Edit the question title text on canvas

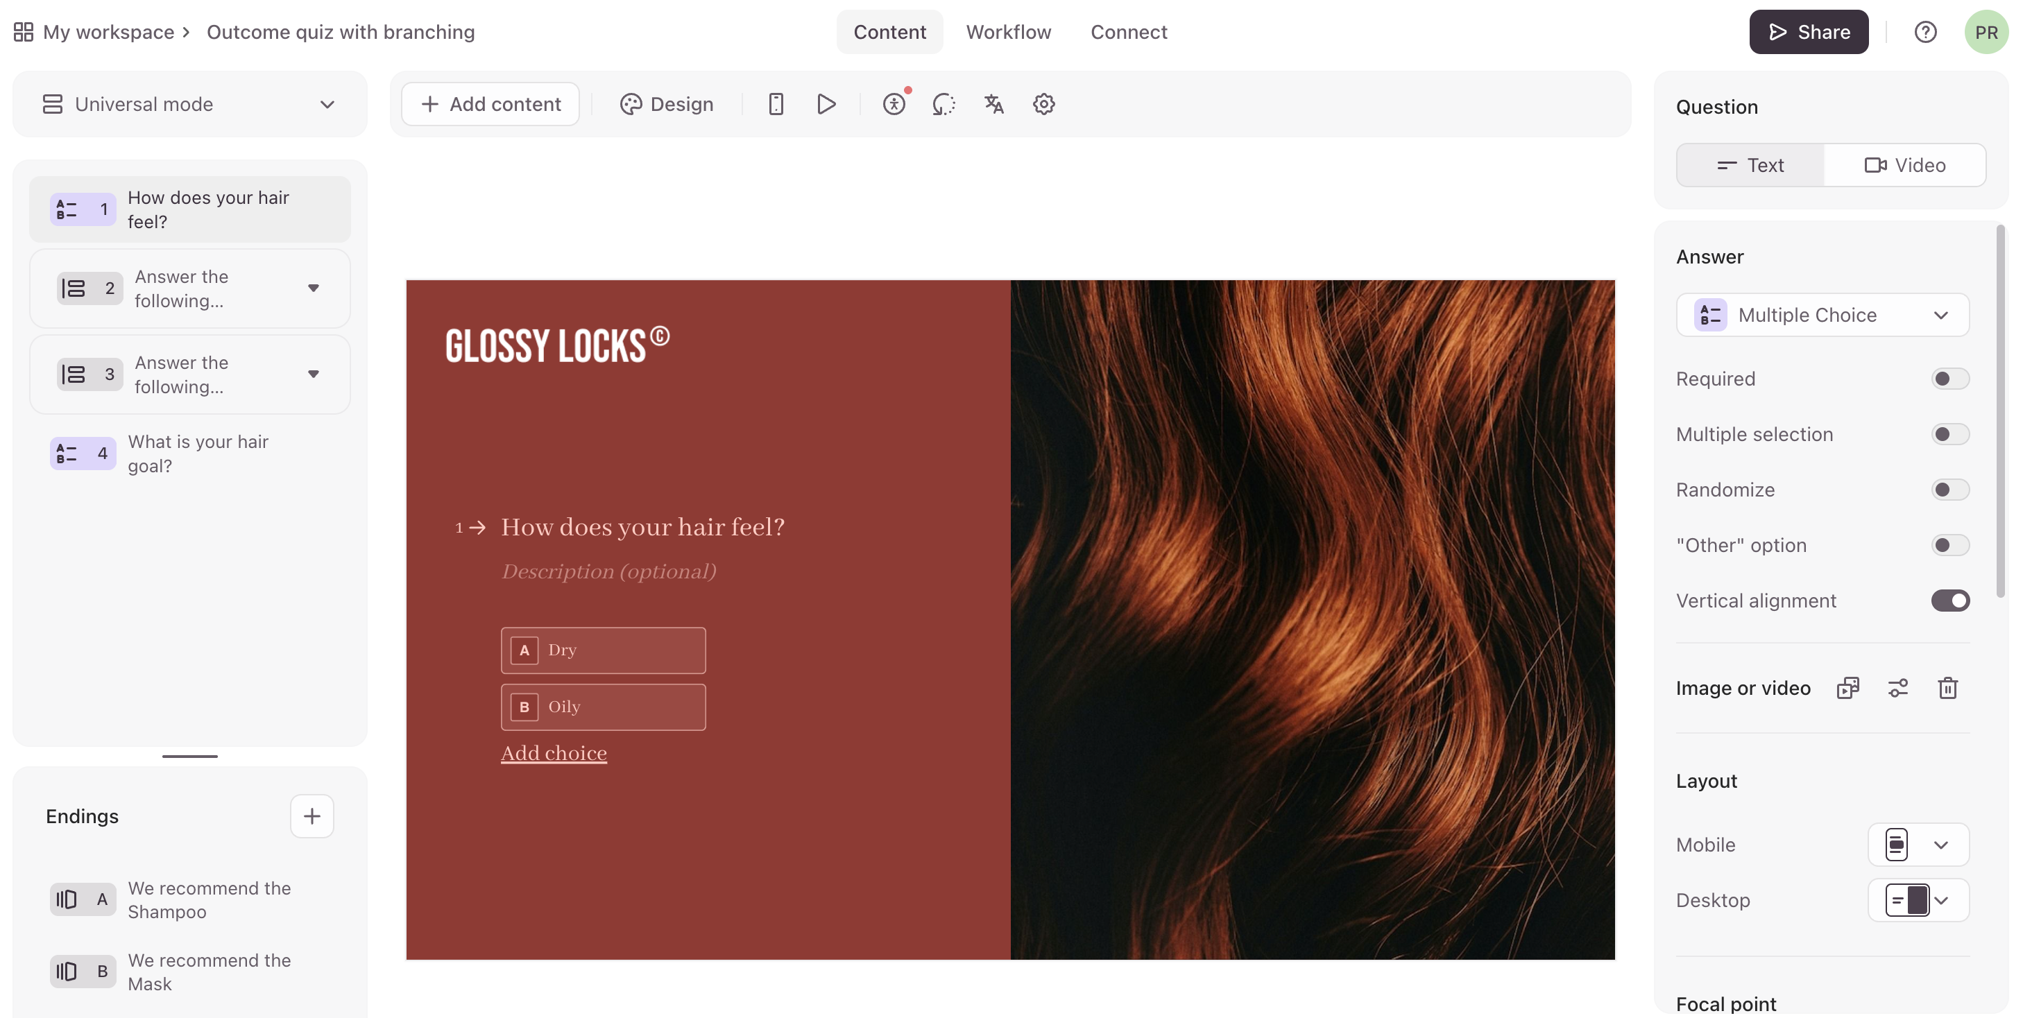pyautogui.click(x=642, y=526)
